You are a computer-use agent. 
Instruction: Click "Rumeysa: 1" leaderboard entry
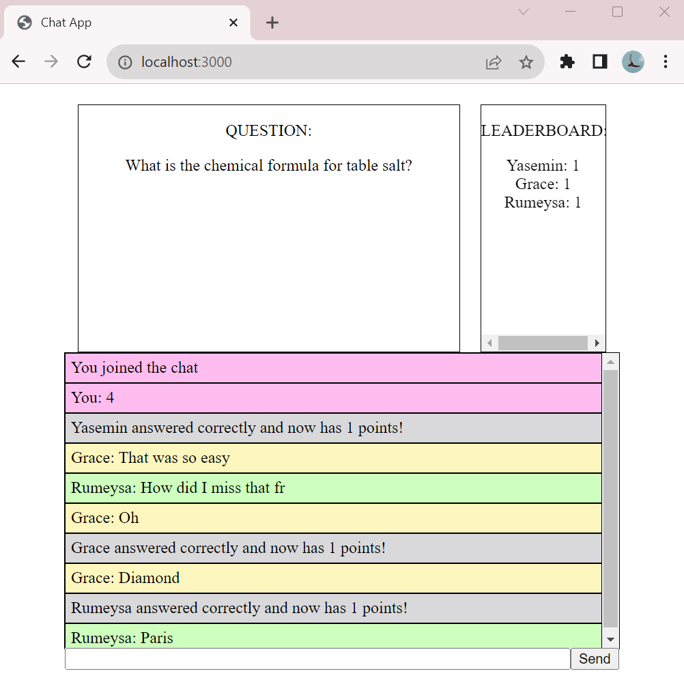543,203
